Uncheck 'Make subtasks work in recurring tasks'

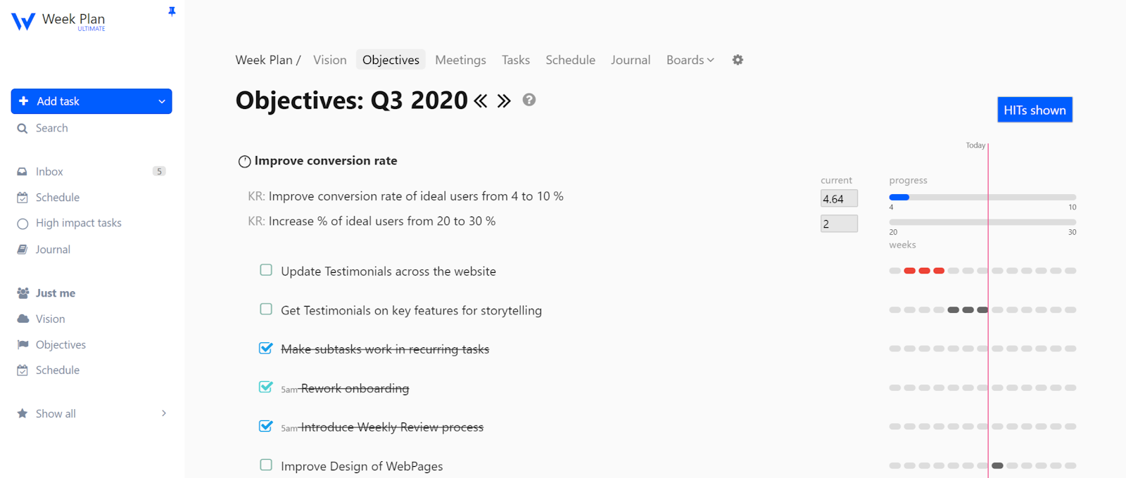pos(266,348)
